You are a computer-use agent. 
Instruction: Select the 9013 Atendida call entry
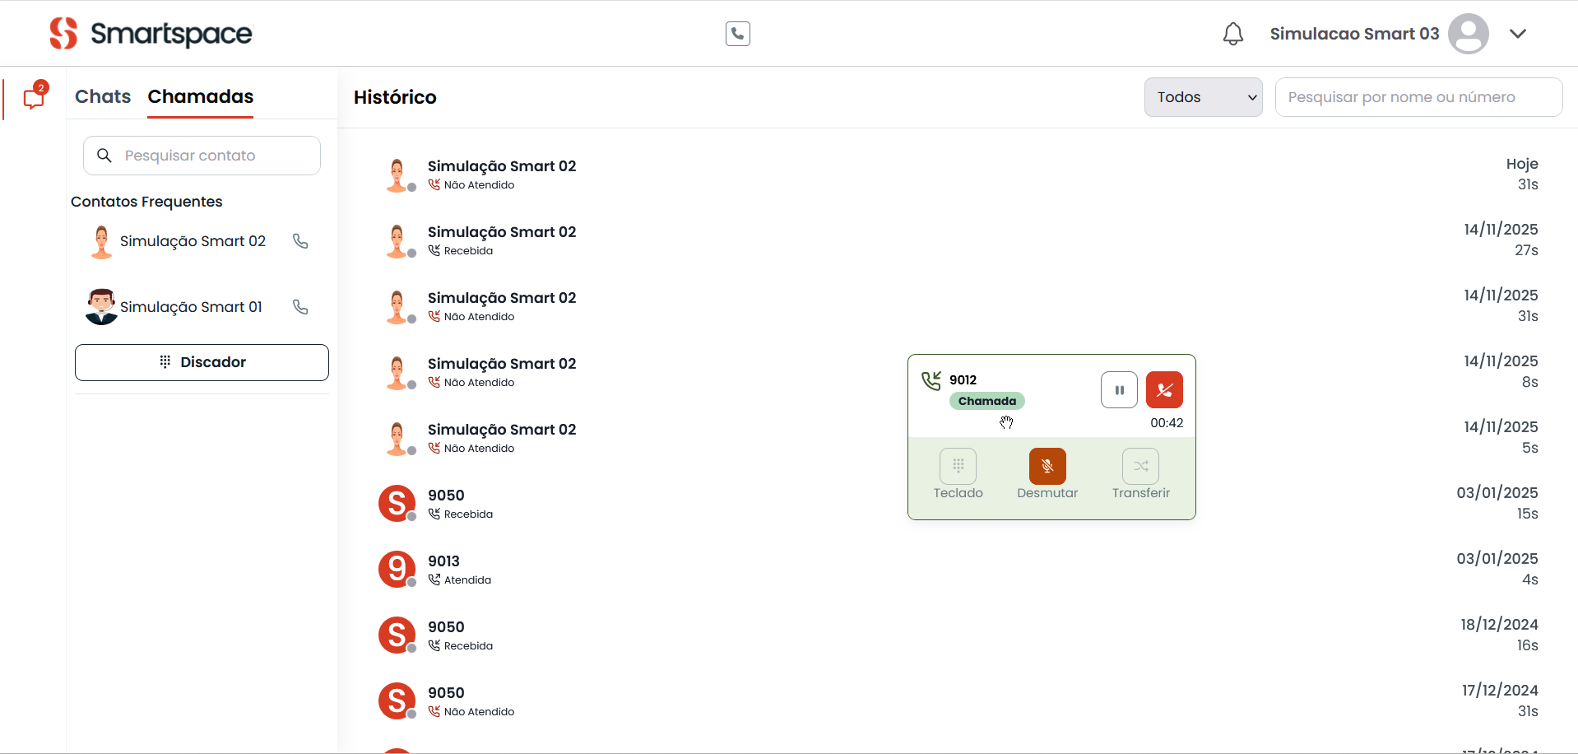(x=444, y=569)
